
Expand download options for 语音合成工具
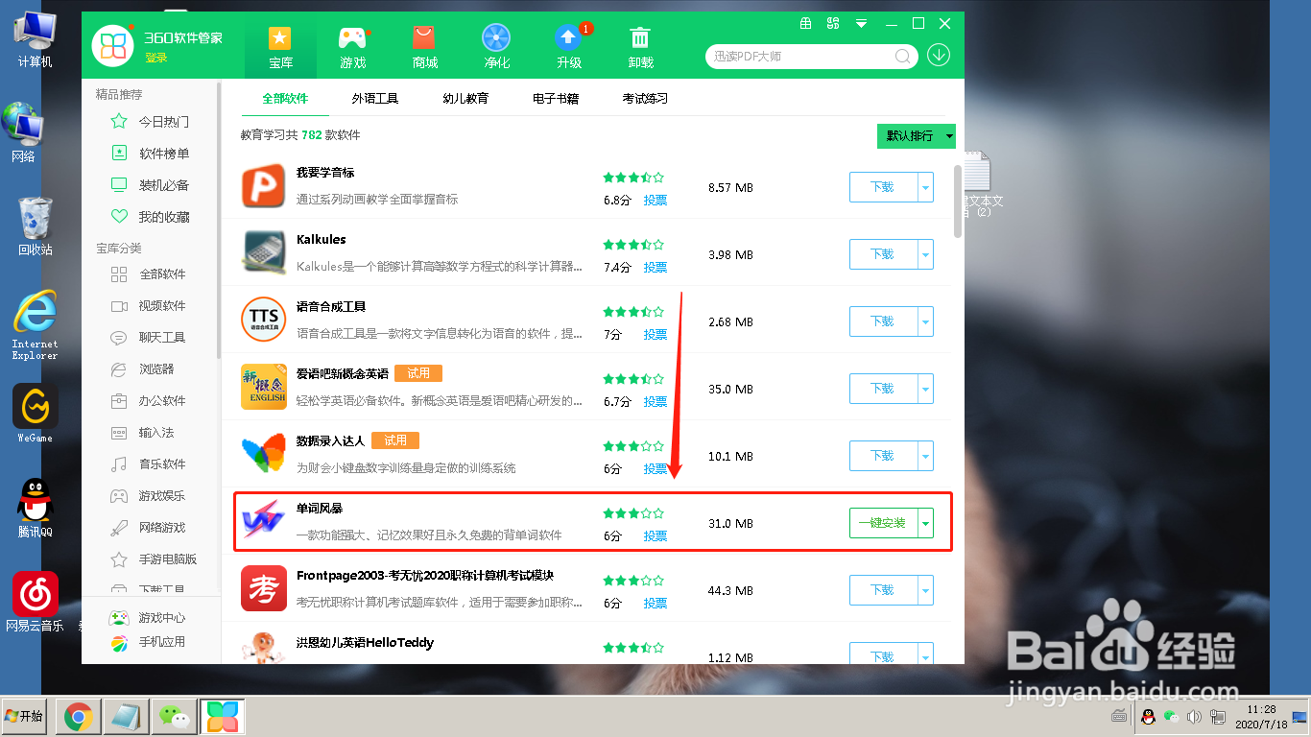pyautogui.click(x=926, y=321)
